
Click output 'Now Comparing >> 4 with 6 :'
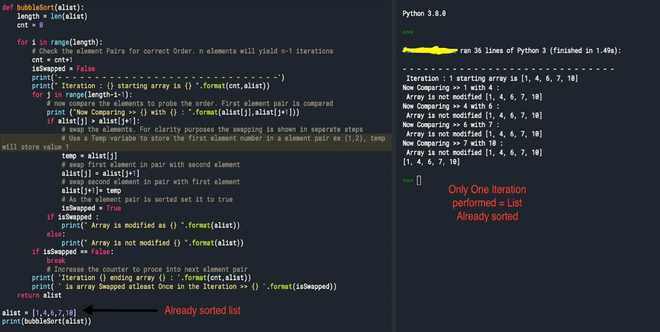pos(451,106)
